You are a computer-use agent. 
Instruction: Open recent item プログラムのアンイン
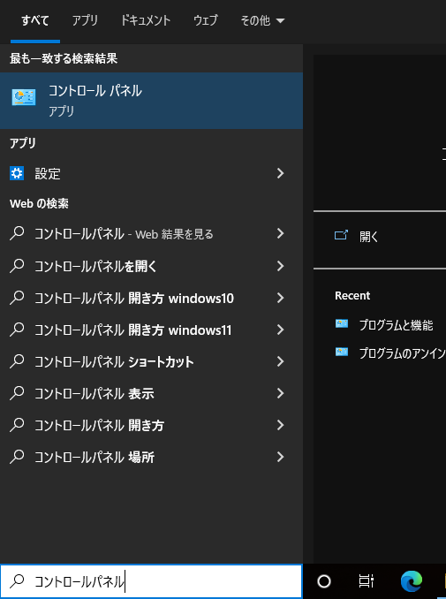coord(403,353)
